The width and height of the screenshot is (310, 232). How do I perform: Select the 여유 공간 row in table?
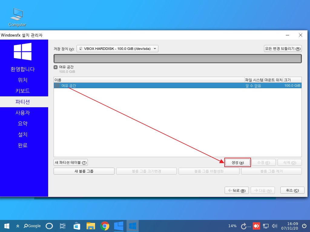[177, 85]
